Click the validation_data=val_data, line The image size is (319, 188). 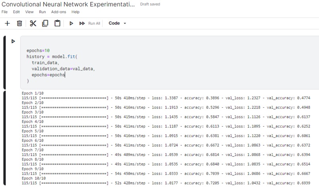[x=63, y=69]
